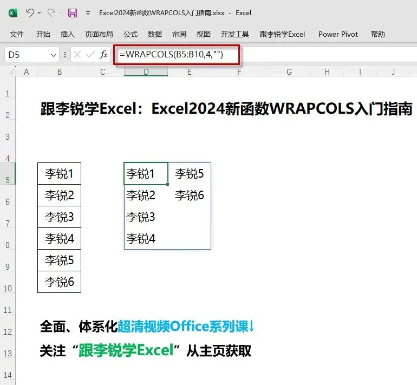Select column A header

click(27, 72)
